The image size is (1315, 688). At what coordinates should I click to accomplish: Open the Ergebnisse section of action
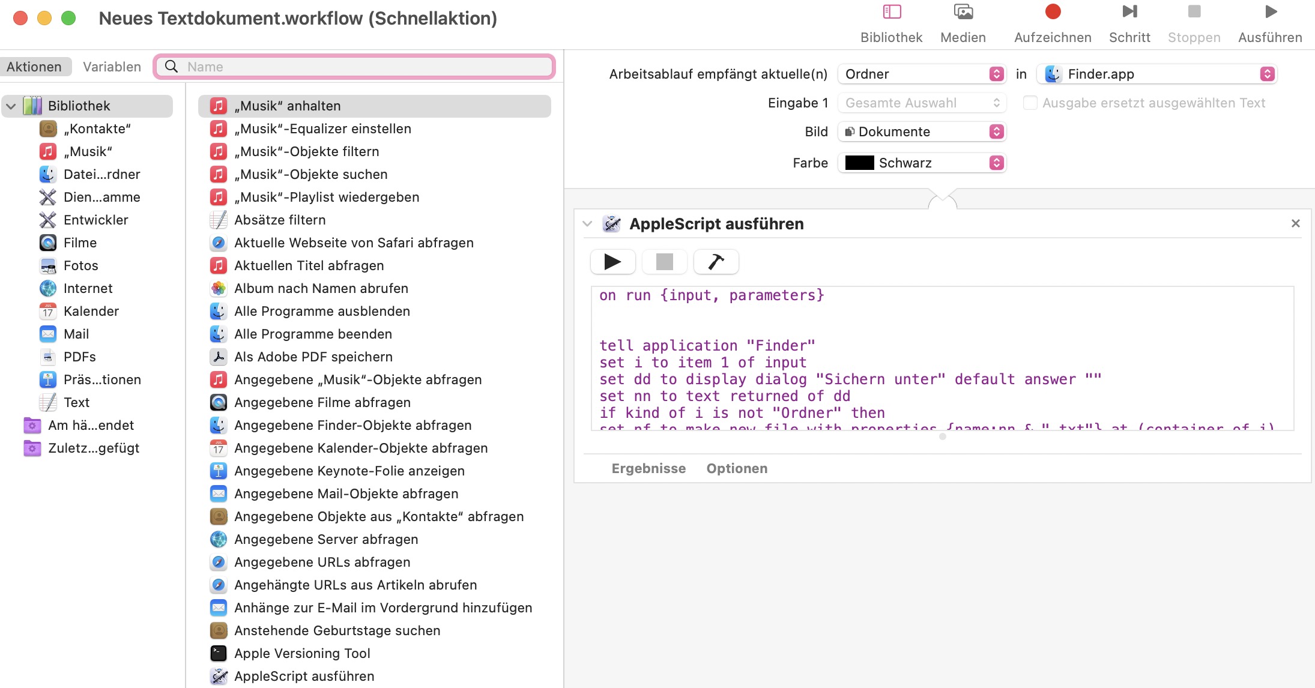coord(648,468)
